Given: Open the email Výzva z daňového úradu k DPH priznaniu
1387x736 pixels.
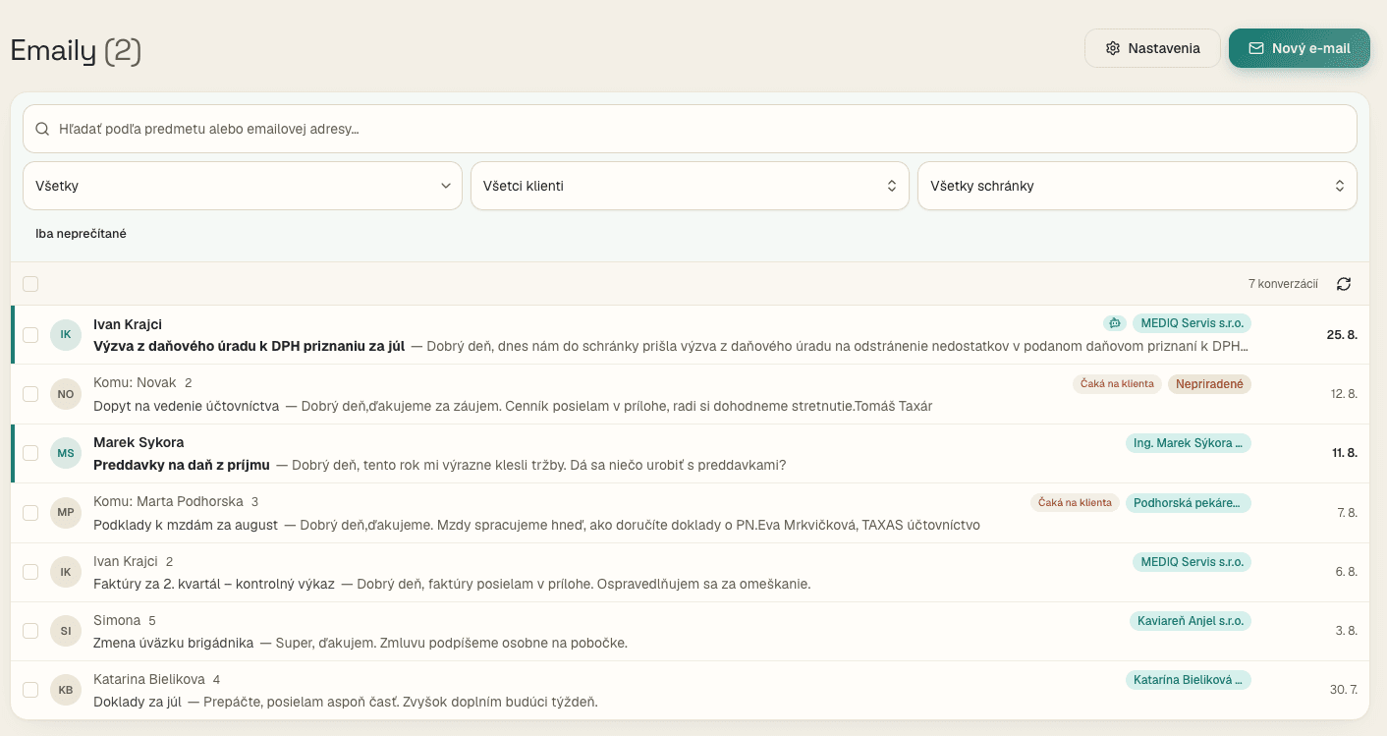Looking at the screenshot, I should click(690, 335).
